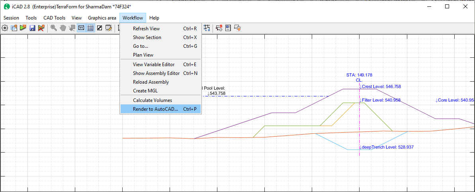Click the settings gear toolbar icon

pos(5,28)
